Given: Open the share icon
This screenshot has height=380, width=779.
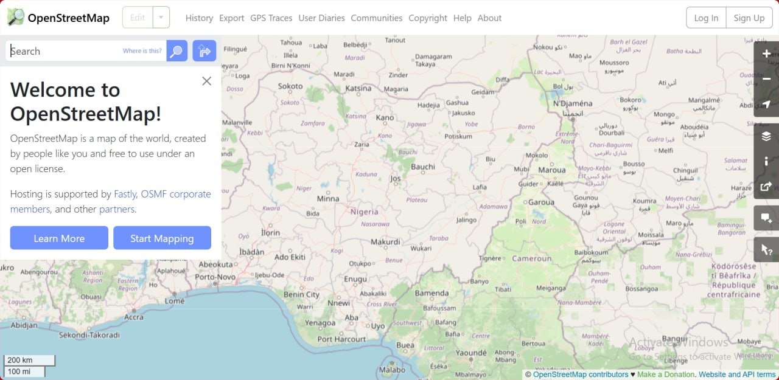Looking at the screenshot, I should 766,187.
